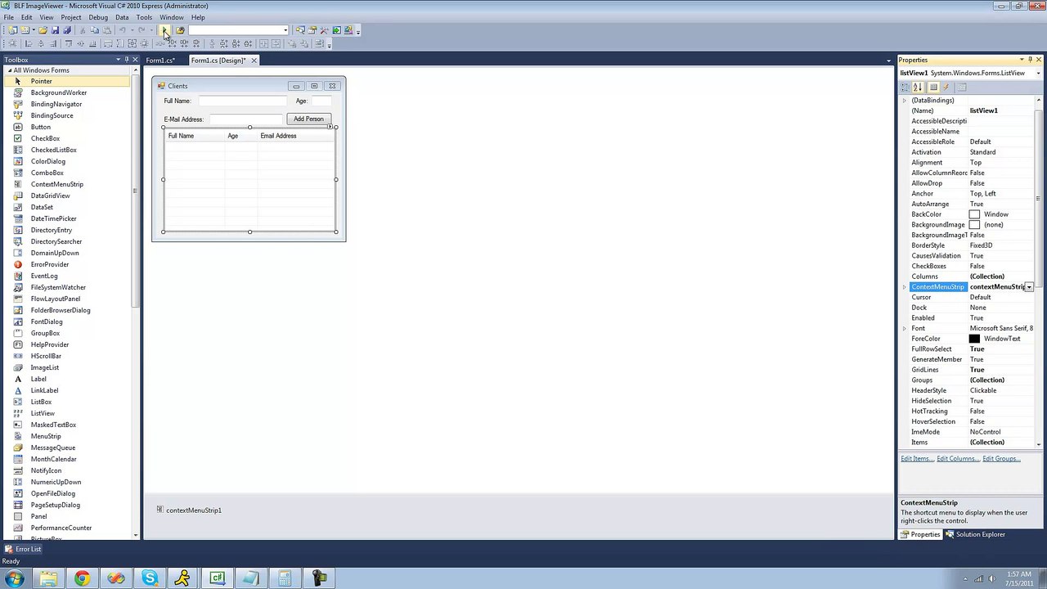Select the ListView control in Toolbox
The height and width of the screenshot is (589, 1047).
(x=43, y=413)
